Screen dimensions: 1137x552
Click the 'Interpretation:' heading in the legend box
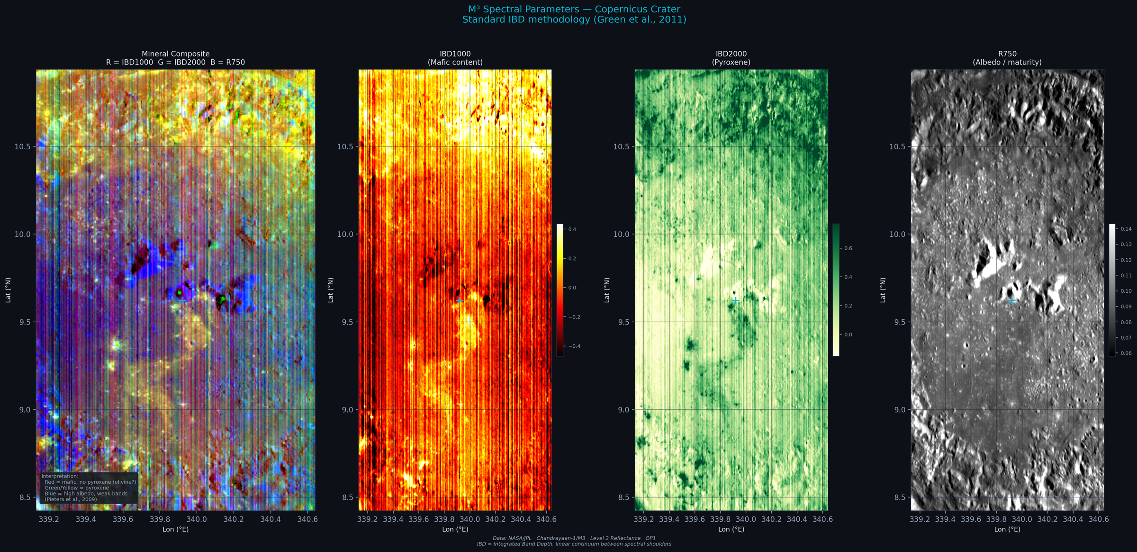click(60, 476)
